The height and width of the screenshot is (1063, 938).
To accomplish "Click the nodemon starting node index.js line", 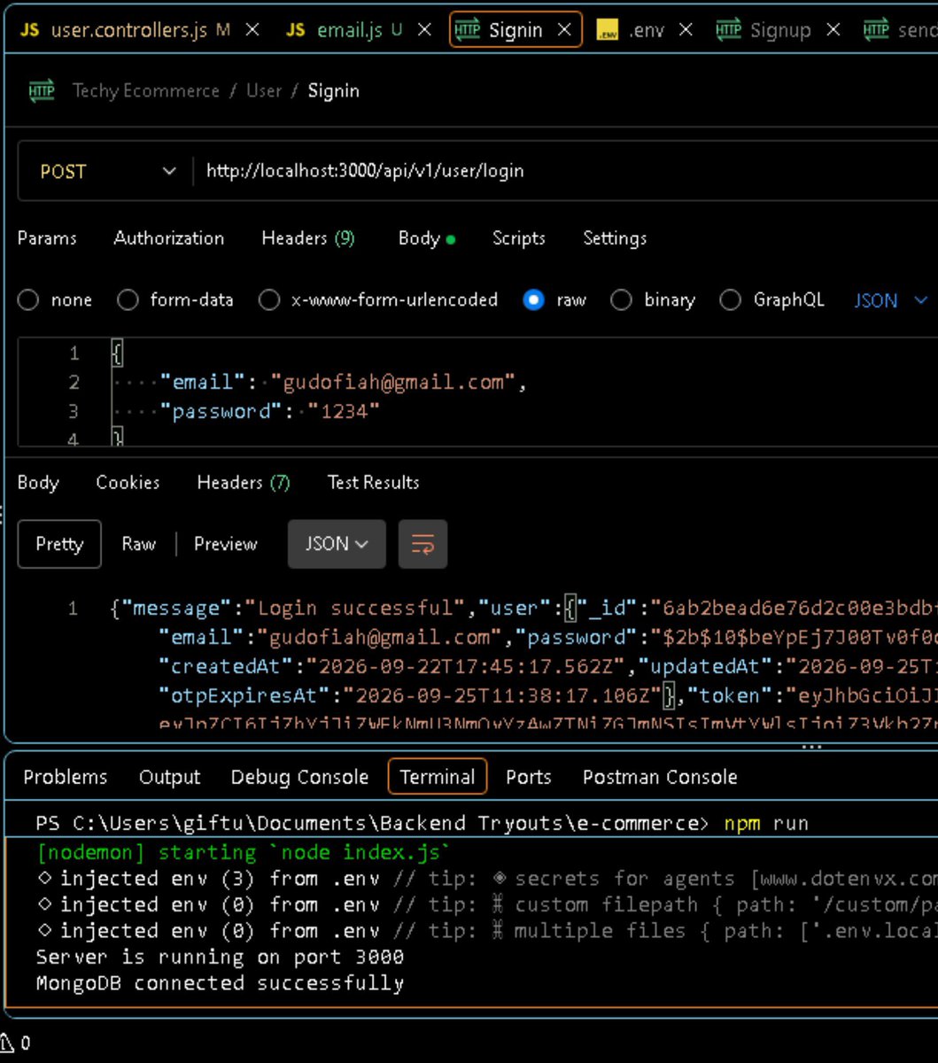I will coord(244,852).
